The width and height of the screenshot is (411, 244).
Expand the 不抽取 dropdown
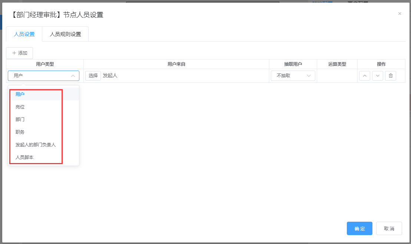[x=293, y=76]
